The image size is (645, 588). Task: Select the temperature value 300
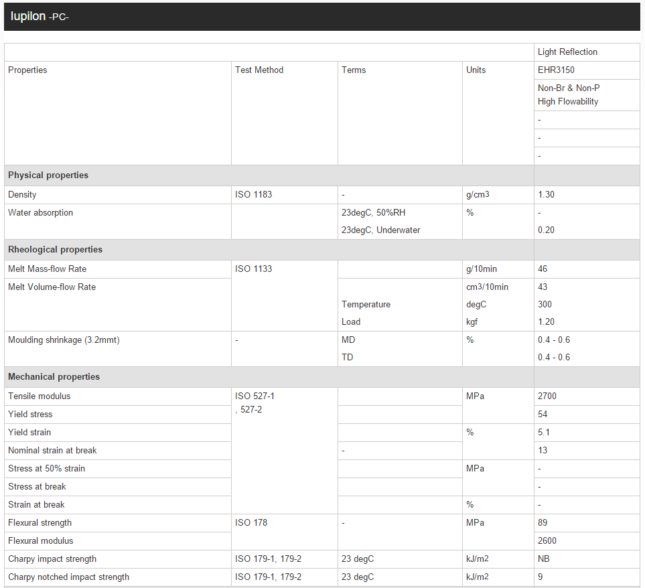(545, 304)
